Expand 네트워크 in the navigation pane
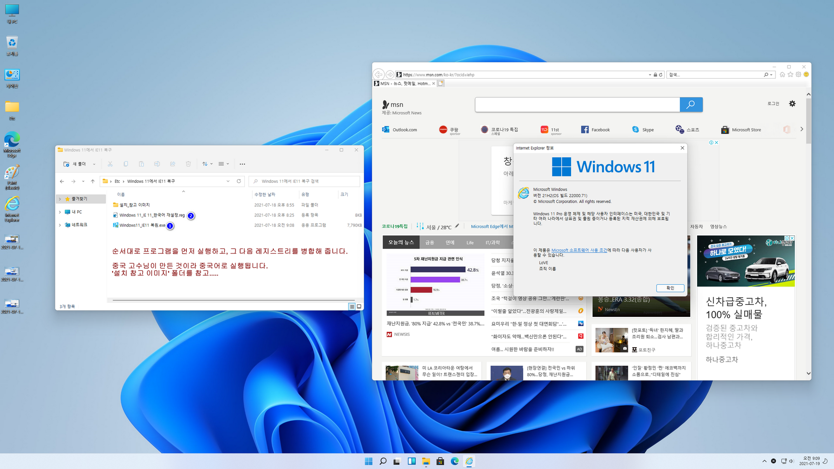This screenshot has width=834, height=469. pyautogui.click(x=60, y=225)
